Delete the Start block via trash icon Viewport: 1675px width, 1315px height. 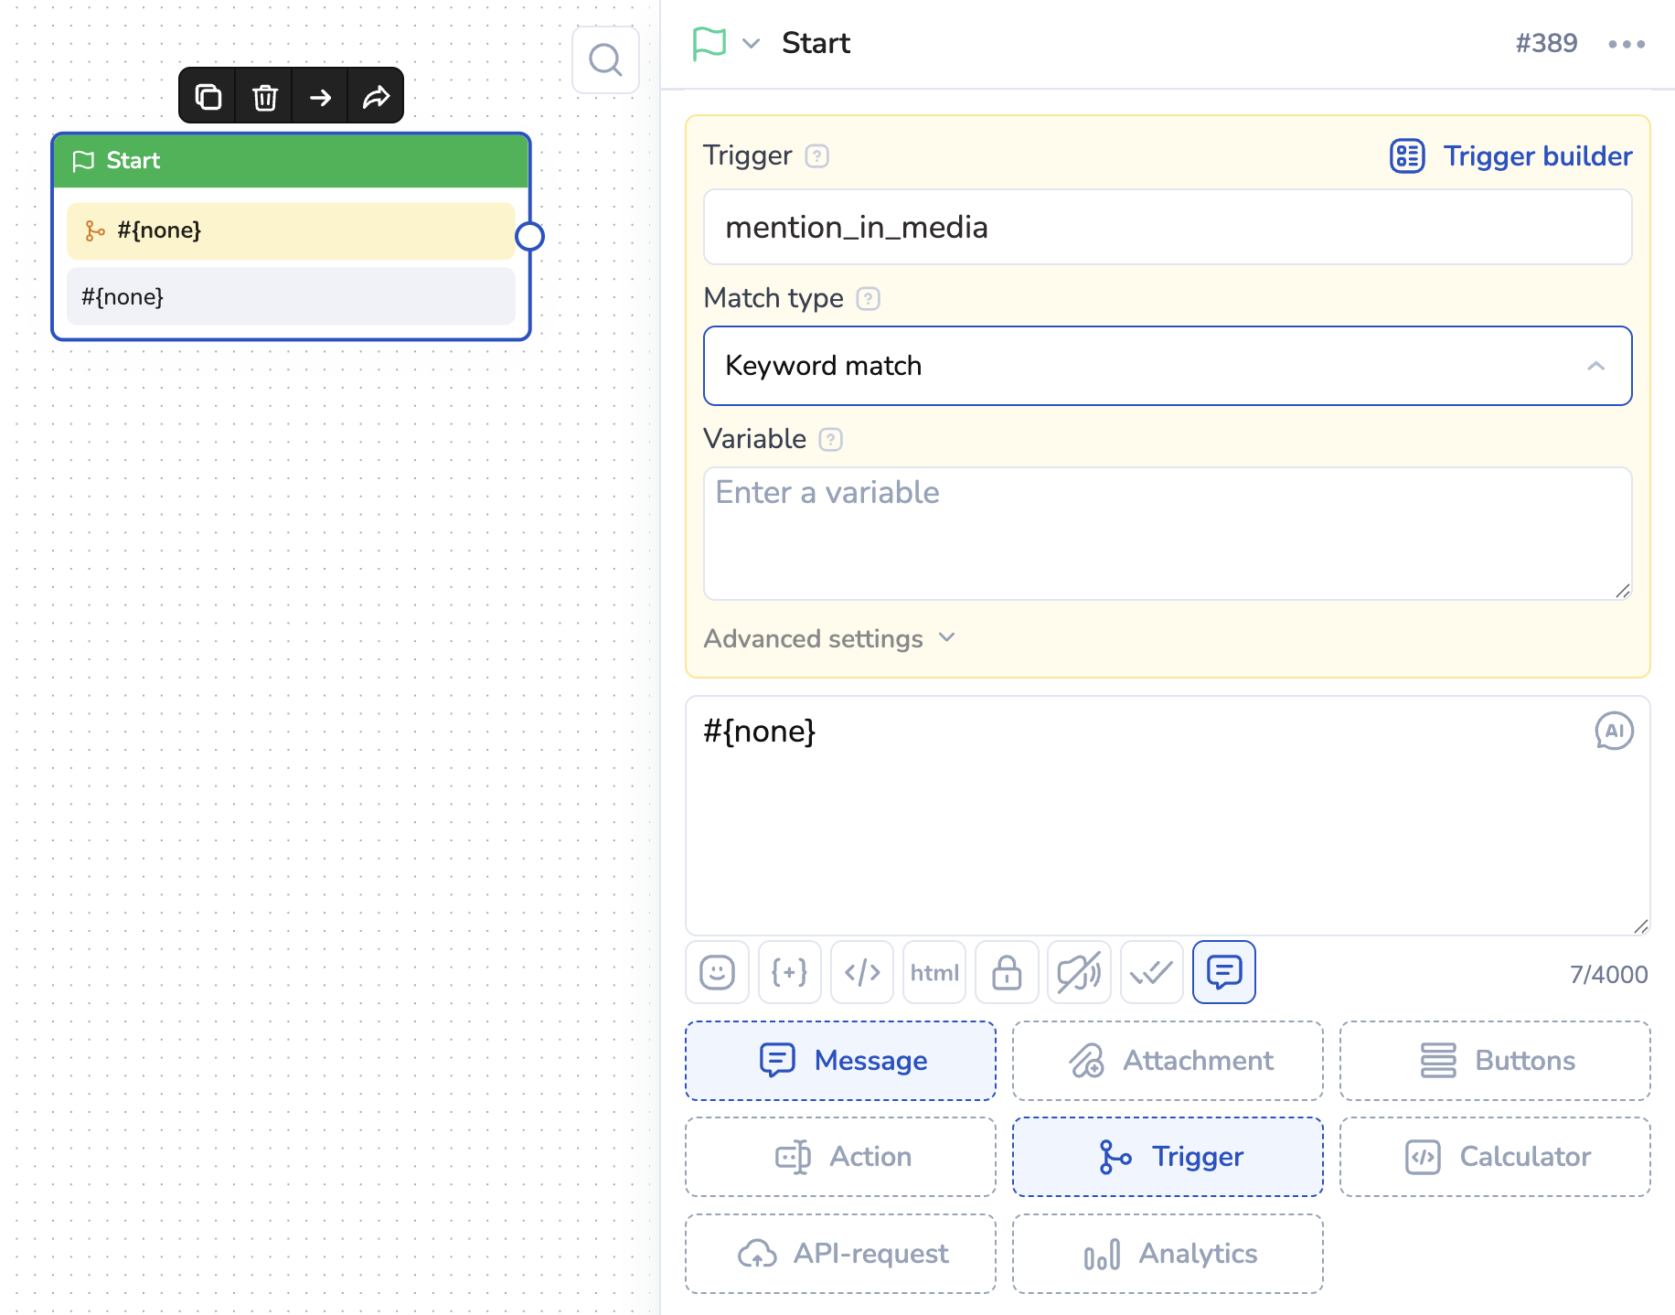coord(264,96)
